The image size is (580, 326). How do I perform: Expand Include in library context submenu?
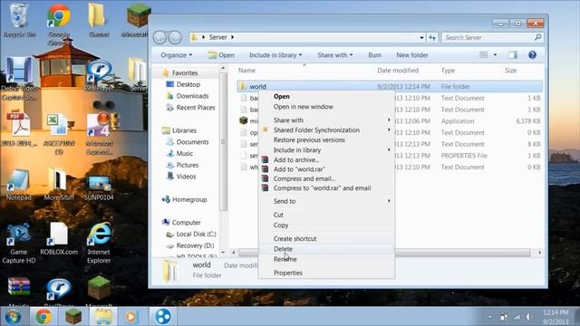point(327,150)
